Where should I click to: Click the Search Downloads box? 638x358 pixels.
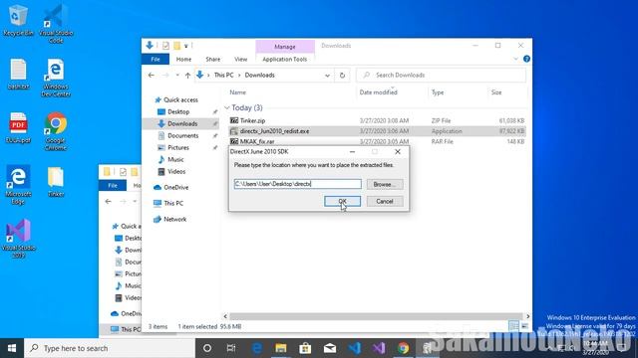pyautogui.click(x=441, y=76)
